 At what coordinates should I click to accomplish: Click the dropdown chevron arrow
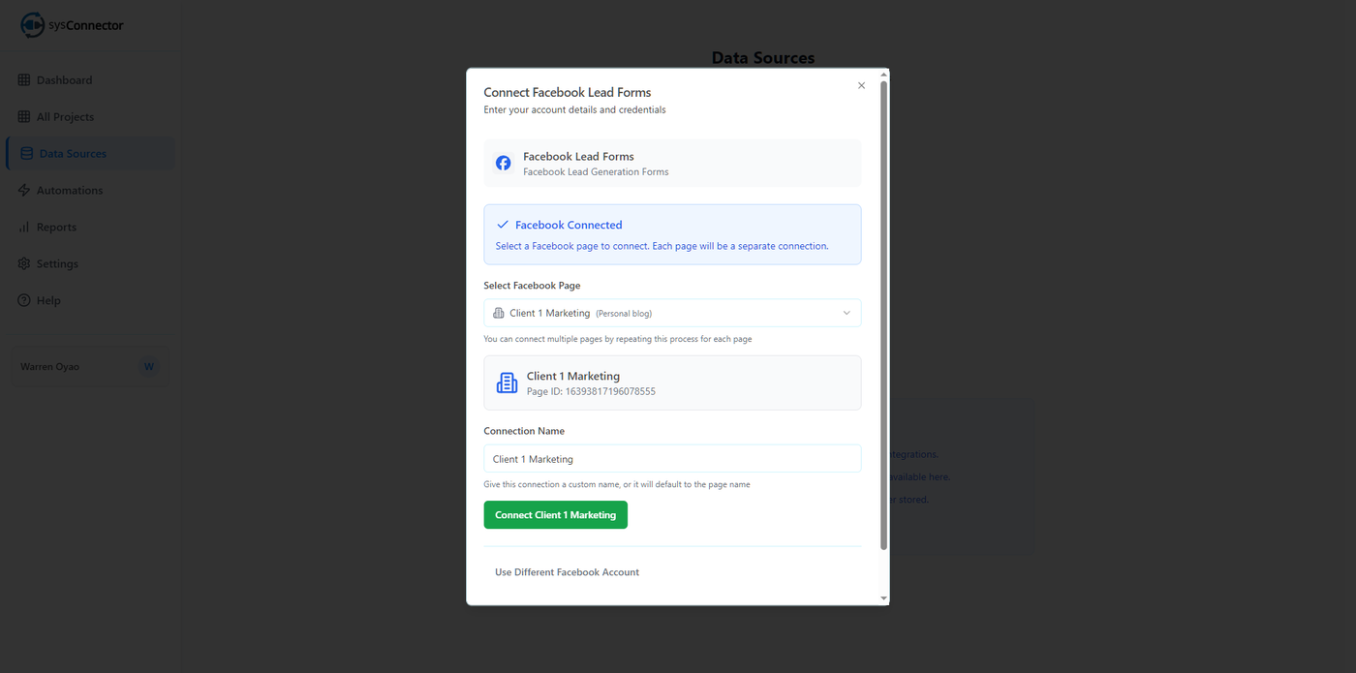tap(847, 313)
